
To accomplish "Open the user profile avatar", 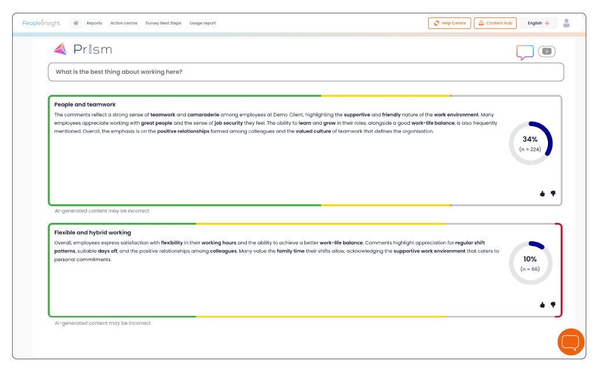I will pos(567,23).
